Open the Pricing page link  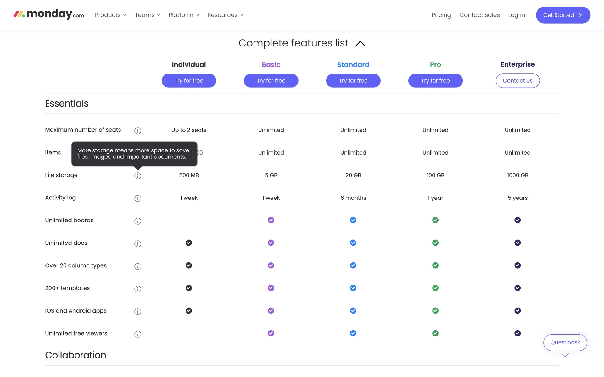click(x=441, y=15)
